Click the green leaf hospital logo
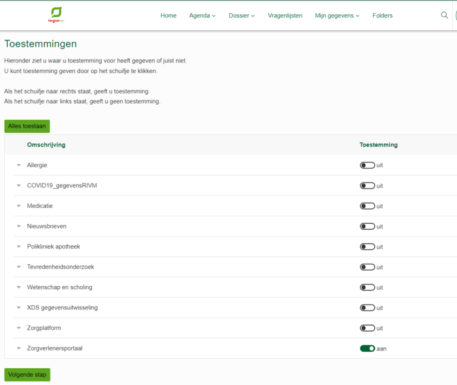 point(56,14)
